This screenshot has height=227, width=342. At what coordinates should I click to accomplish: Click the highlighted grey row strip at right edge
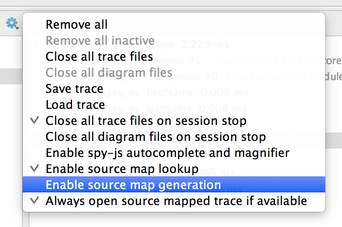click(x=334, y=140)
